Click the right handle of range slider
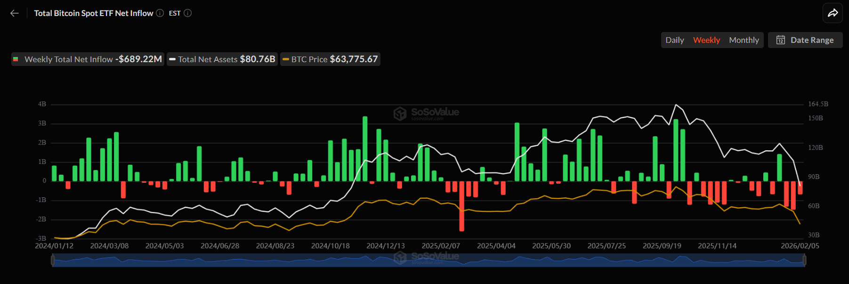This screenshot has width=849, height=284. [x=804, y=260]
